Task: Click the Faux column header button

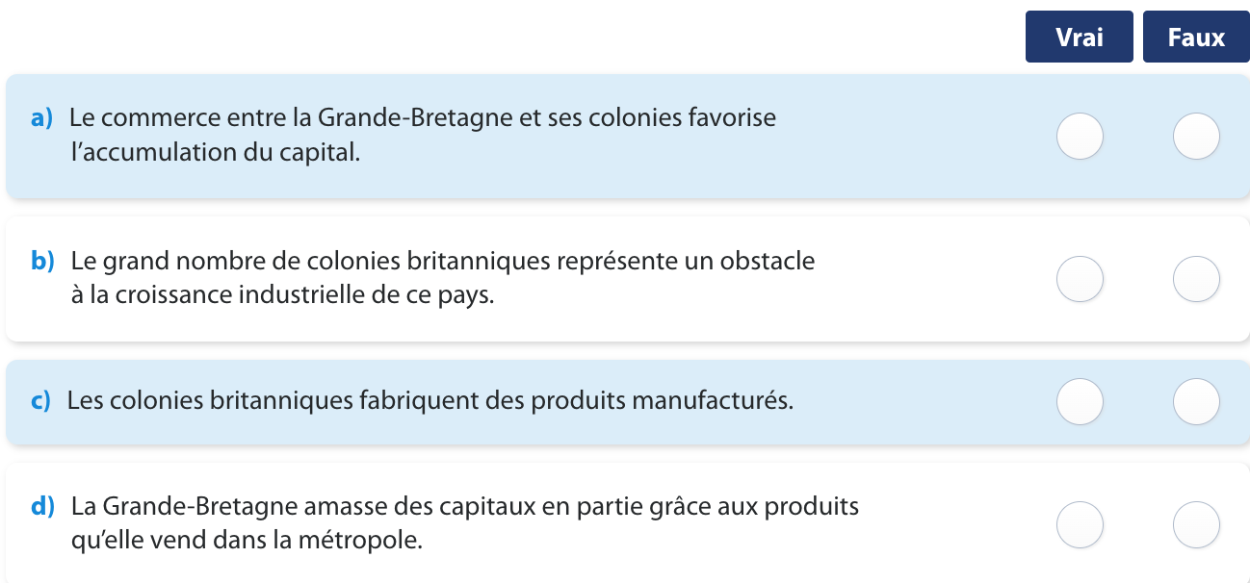Action: pos(1196,38)
